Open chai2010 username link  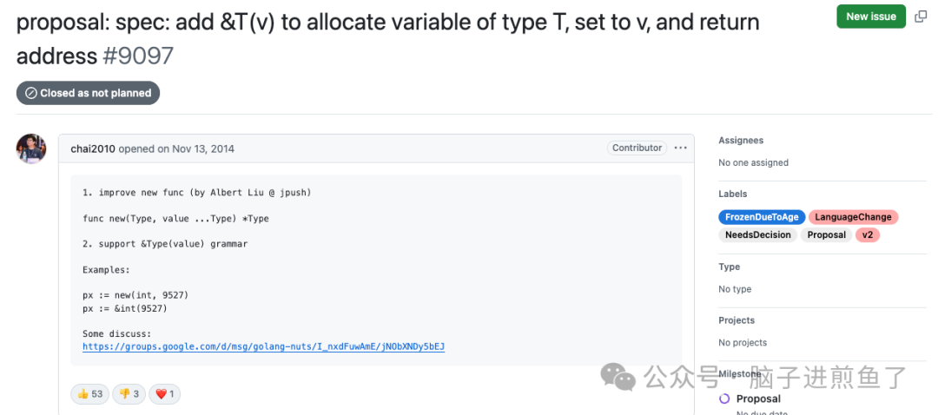[92, 148]
